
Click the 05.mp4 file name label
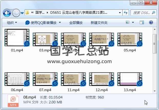click(x=130, y=50)
